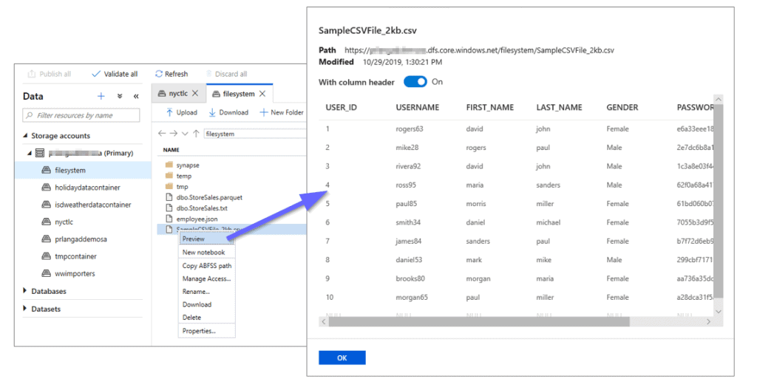Click the synapse folder icon

pyautogui.click(x=169, y=165)
